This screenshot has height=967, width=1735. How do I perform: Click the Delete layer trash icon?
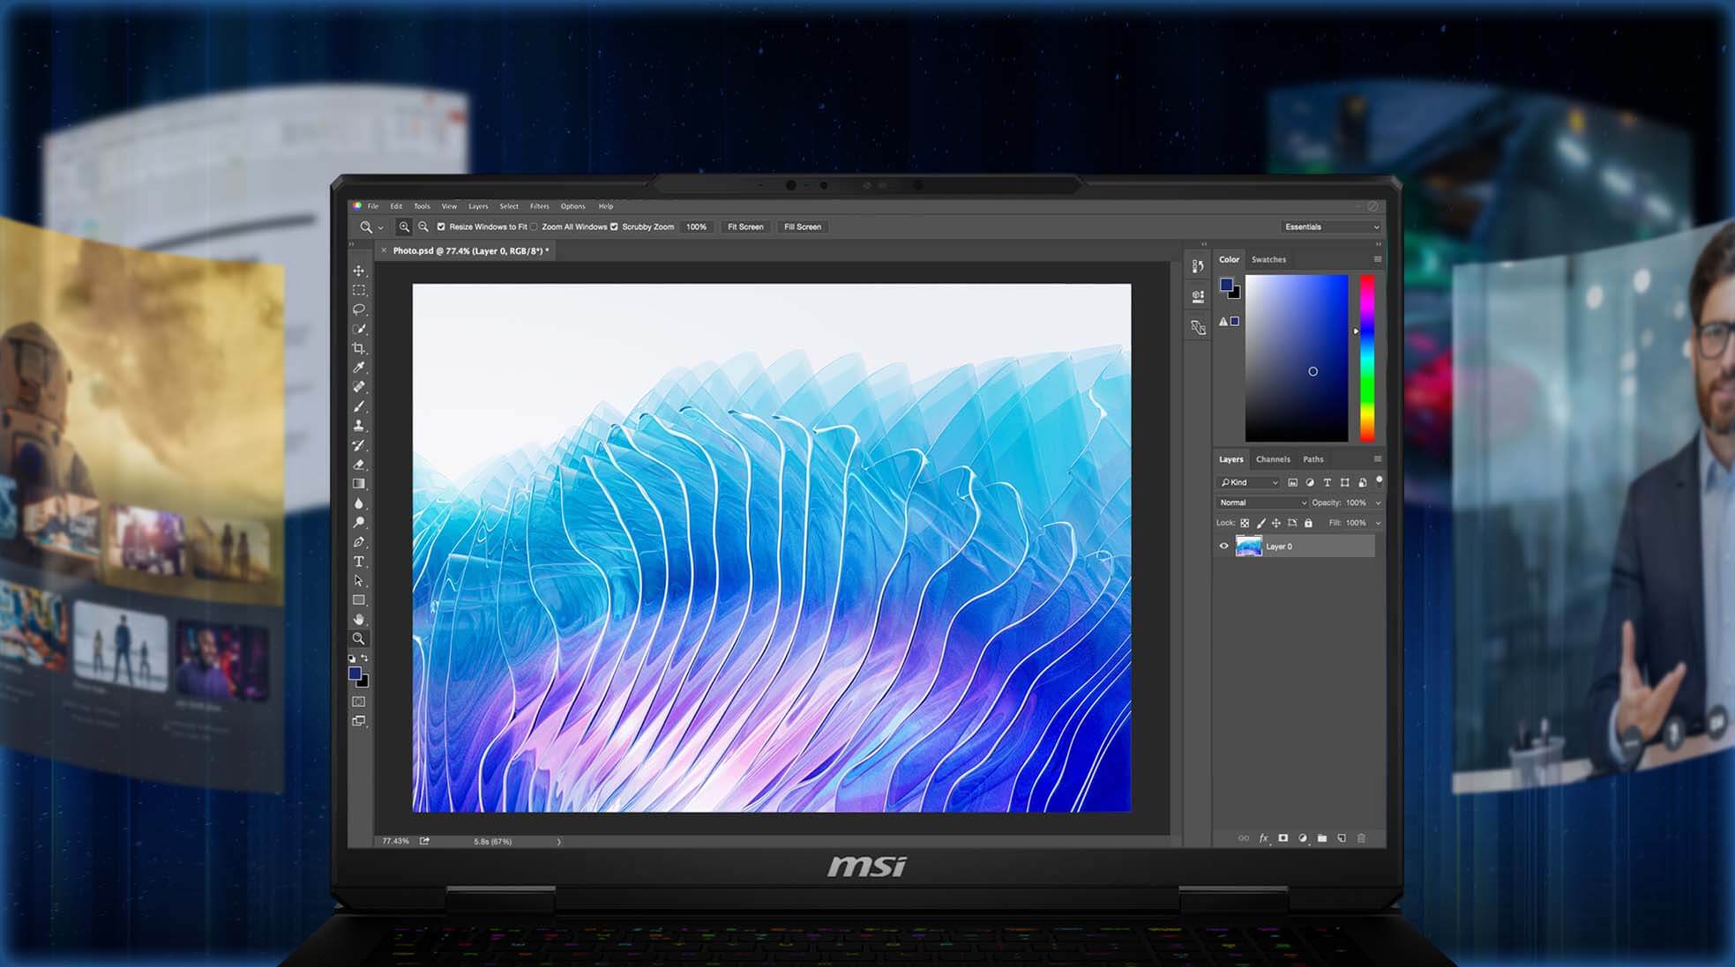[x=1361, y=838]
